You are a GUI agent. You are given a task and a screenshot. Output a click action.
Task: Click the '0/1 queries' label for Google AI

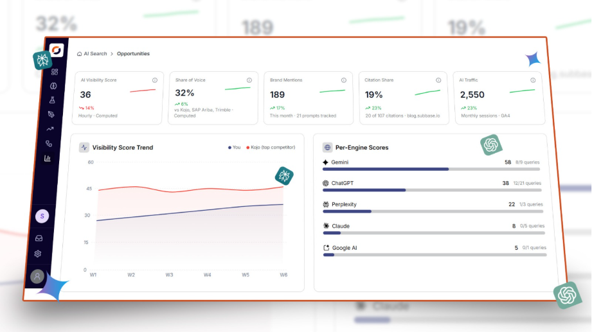click(x=534, y=248)
